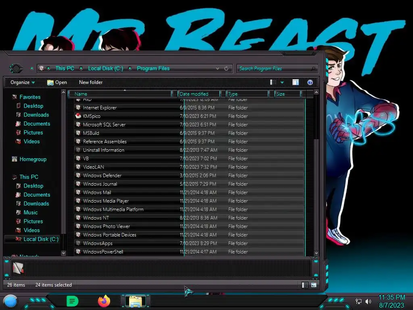Select the Windows Multimedia Platform folder
The image size is (413, 310).
pos(189,209)
